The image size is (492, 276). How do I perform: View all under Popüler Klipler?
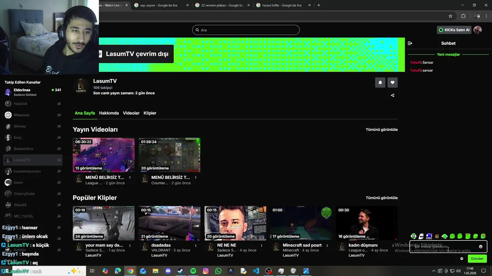(382, 198)
